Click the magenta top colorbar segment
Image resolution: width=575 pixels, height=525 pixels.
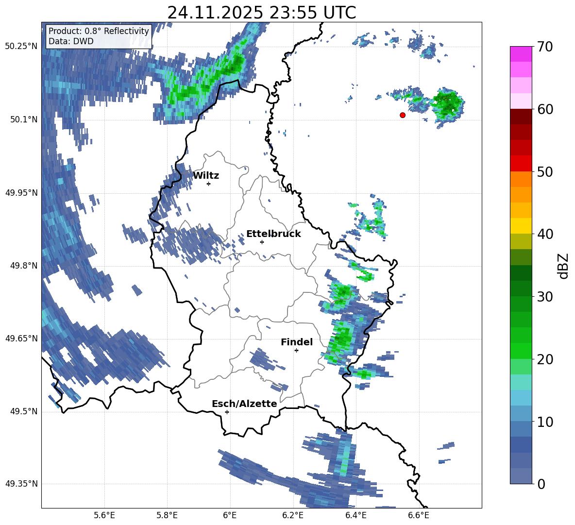[x=521, y=54]
